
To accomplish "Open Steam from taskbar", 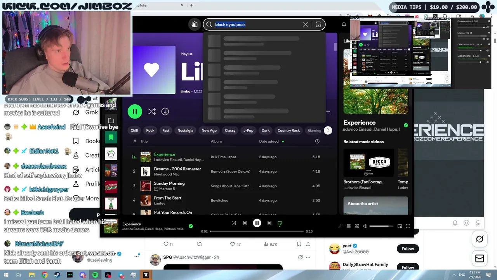I will pyautogui.click(x=57, y=275).
